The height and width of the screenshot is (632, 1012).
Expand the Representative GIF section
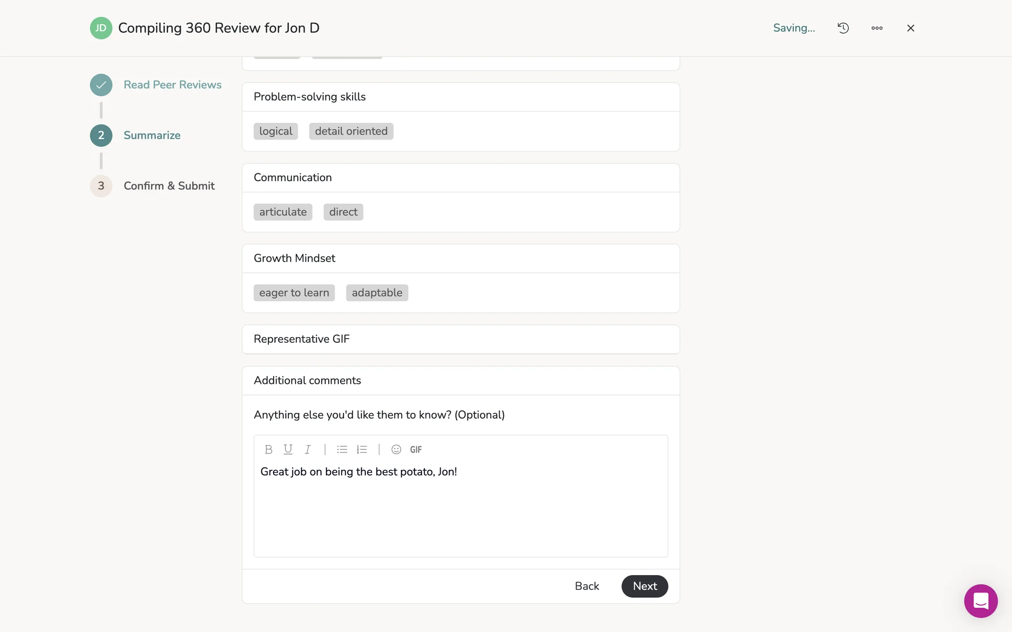[x=461, y=339]
